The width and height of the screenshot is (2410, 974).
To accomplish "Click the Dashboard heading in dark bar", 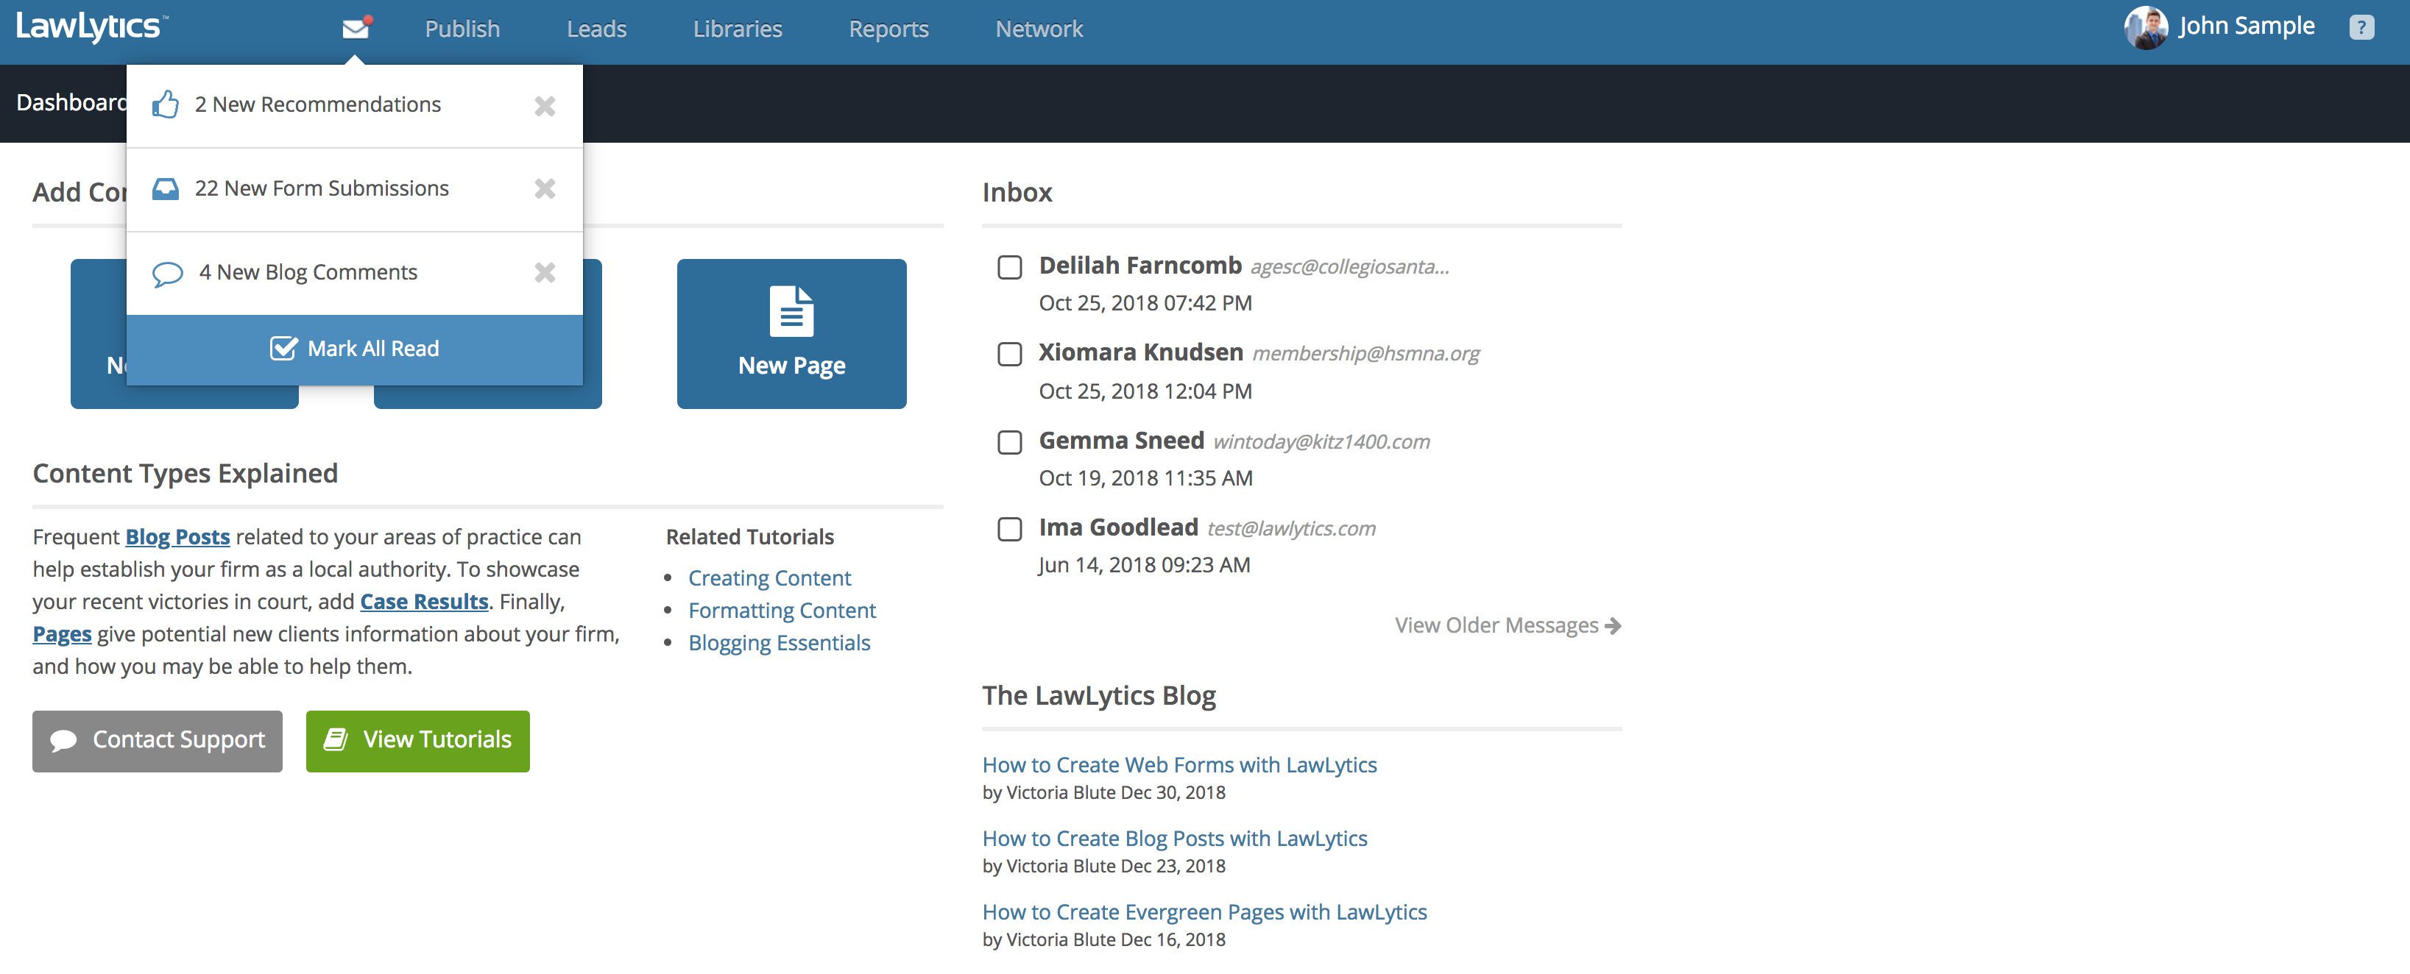I will pyautogui.click(x=71, y=103).
